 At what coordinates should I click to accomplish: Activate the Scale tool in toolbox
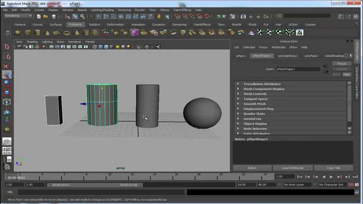pos(7,93)
